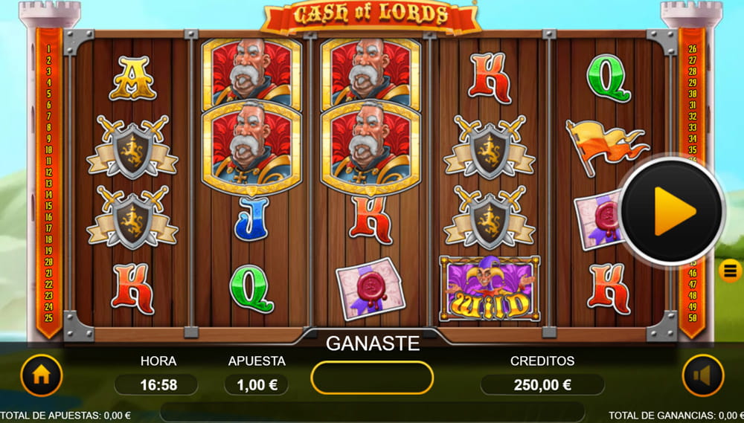Click the Cash of Lords title banner
This screenshot has width=744, height=423.
(371, 15)
